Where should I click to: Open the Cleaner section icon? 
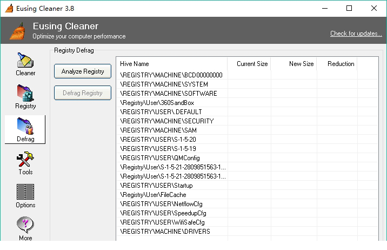click(x=25, y=61)
